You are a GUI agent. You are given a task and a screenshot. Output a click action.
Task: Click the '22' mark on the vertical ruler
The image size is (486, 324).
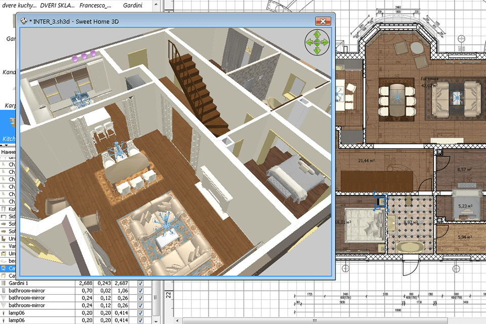click(x=169, y=295)
